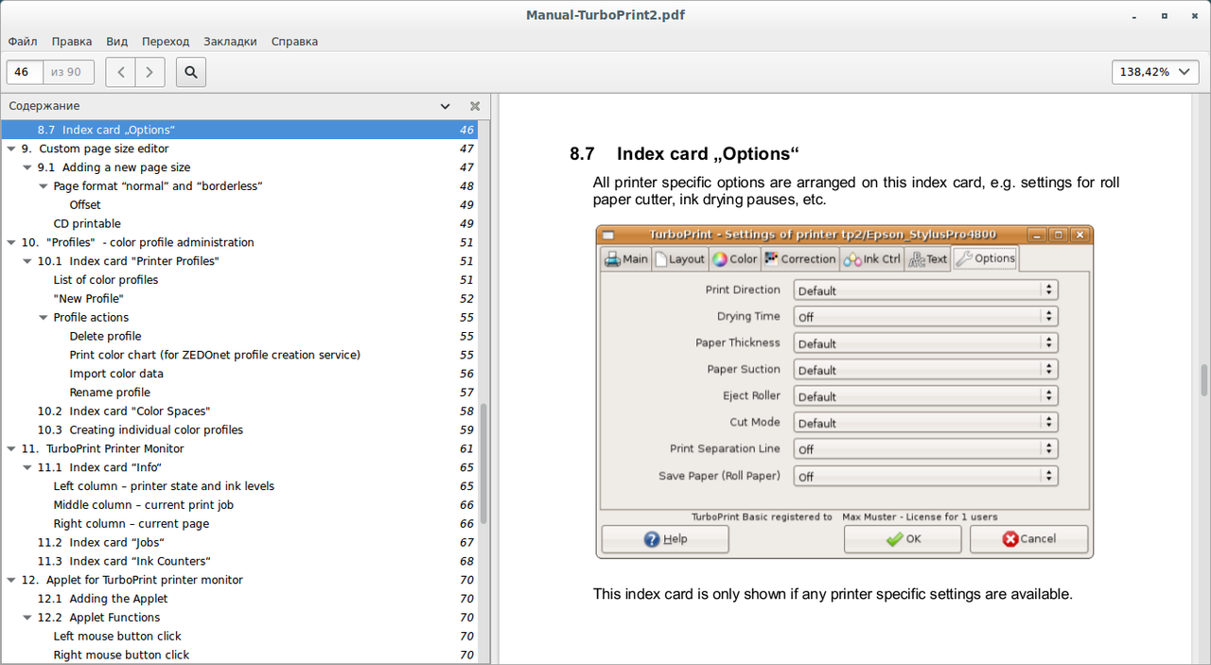Open the search magnifier tool

[191, 72]
